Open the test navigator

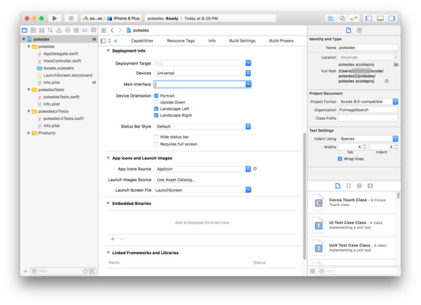(x=67, y=30)
